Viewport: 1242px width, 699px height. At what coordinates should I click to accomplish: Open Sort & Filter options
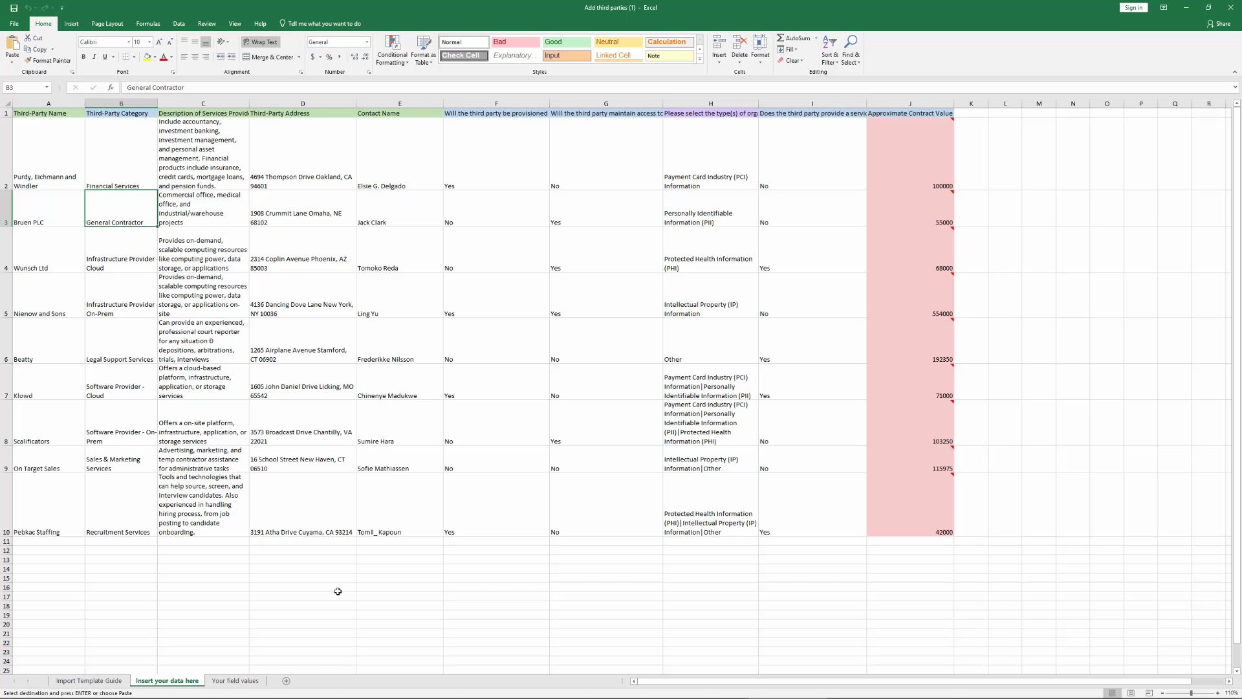830,50
